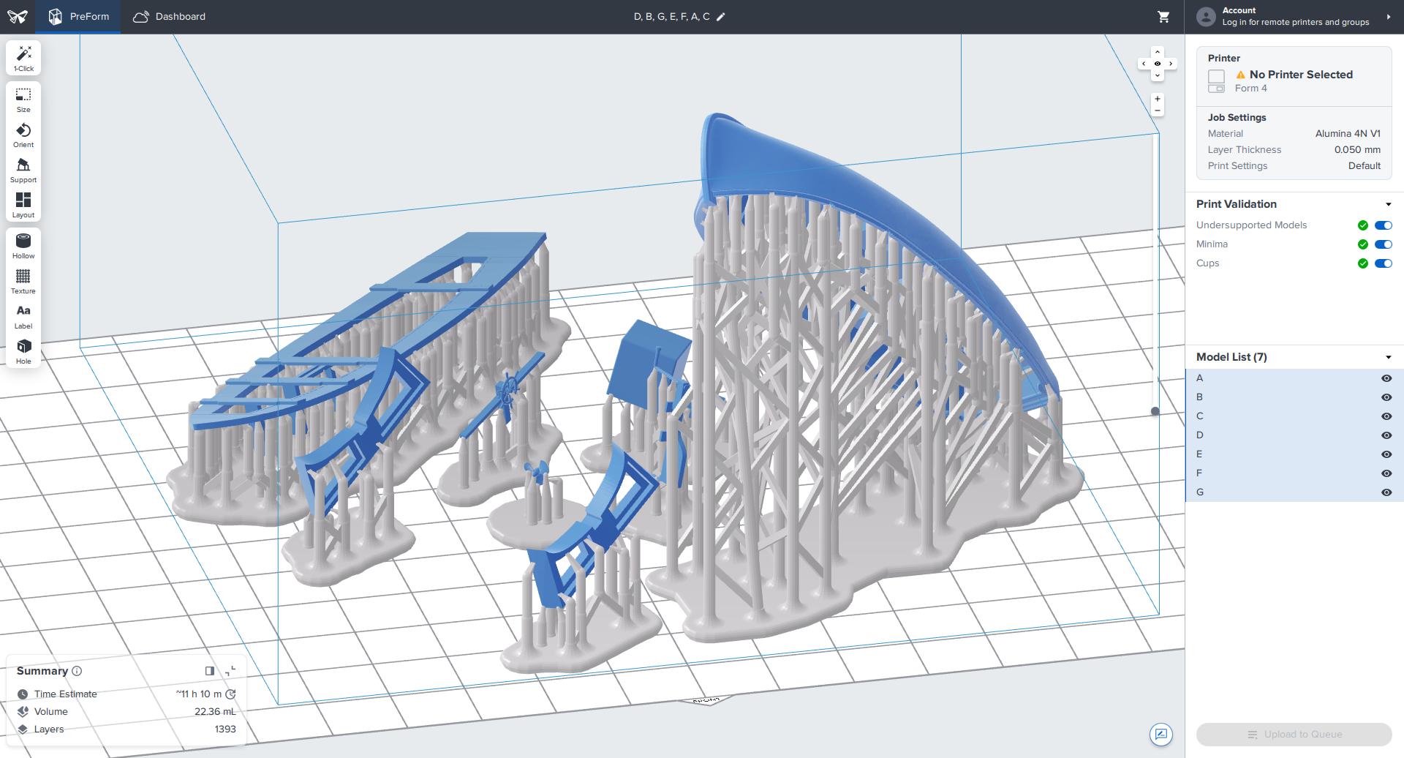
Task: Open the Orient tool
Action: point(23,135)
